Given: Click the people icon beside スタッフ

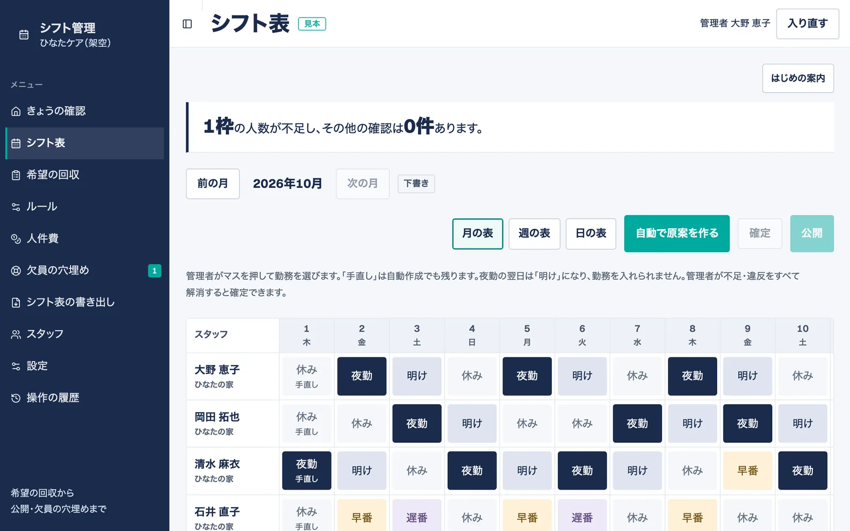Looking at the screenshot, I should [x=16, y=334].
